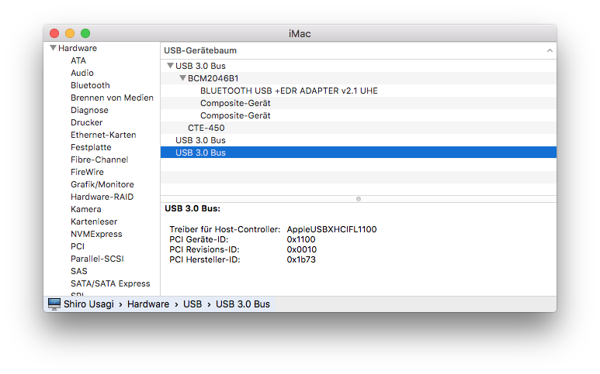This screenshot has height=374, width=600.
Task: Select the first USB 3.0 Bus row label
Action: (200, 66)
